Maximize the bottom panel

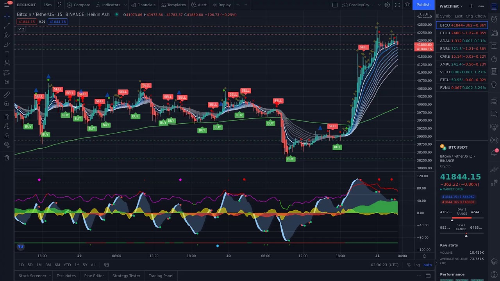click(x=429, y=276)
